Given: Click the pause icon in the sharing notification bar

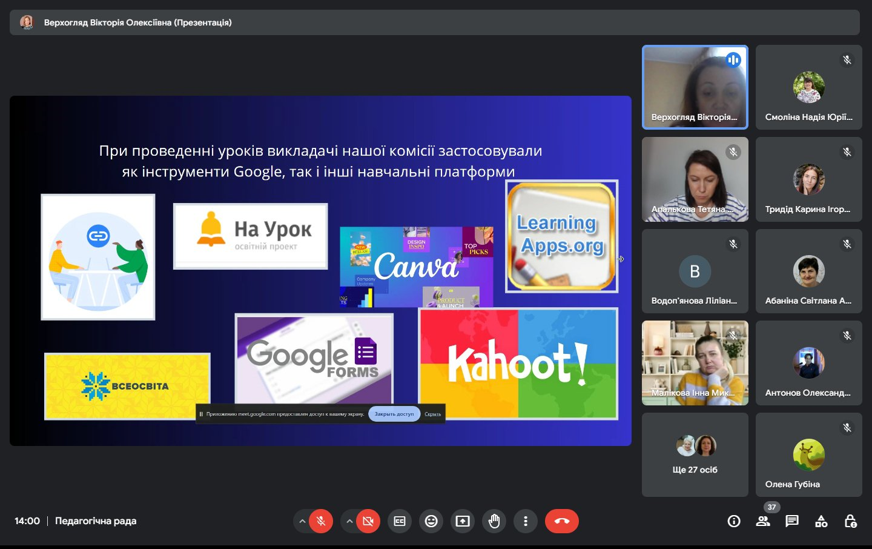Looking at the screenshot, I should pyautogui.click(x=201, y=414).
